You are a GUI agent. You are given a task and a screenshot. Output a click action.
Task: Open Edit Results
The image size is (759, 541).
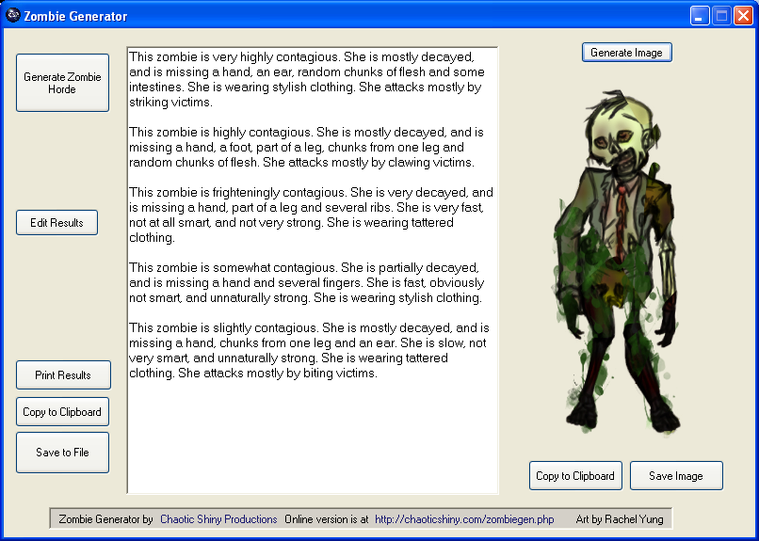57,222
